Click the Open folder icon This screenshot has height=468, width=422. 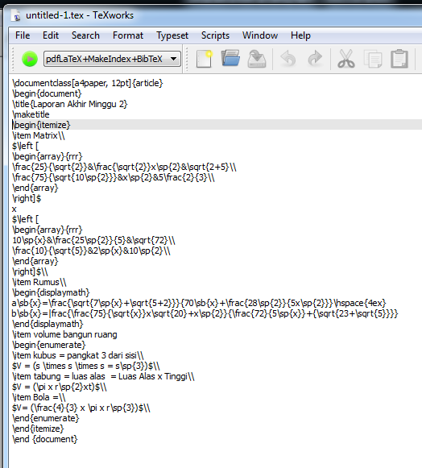pyautogui.click(x=230, y=58)
